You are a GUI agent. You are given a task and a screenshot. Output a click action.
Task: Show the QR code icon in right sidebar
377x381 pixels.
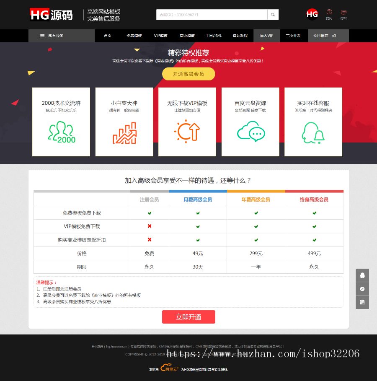(x=362, y=302)
